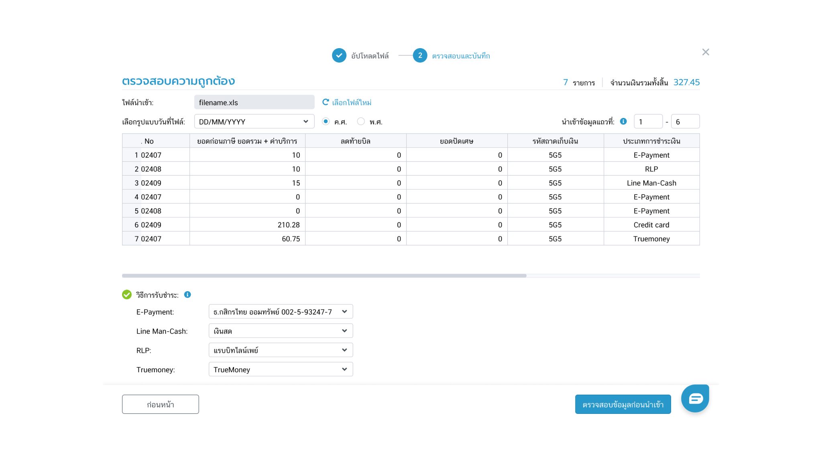Click the info icon beside row range
Image resolution: width=822 pixels, height=462 pixels.
(x=623, y=121)
